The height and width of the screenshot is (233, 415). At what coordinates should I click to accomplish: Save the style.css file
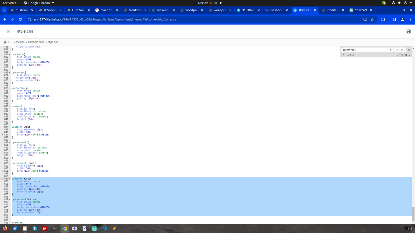(409, 32)
